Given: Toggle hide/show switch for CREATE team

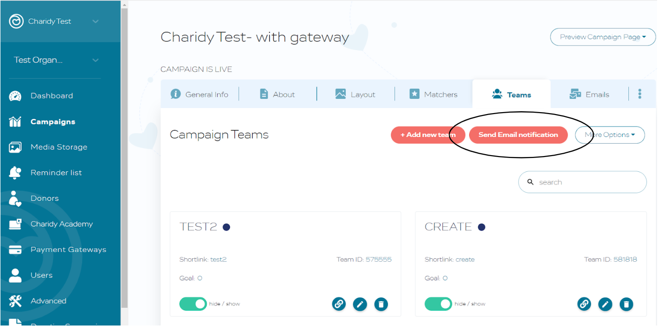Looking at the screenshot, I should [438, 304].
